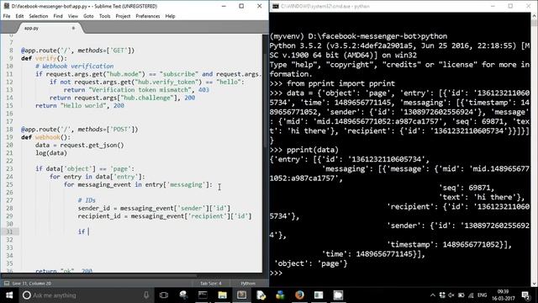Maximize the Sublime Text window
This screenshot has width=538, height=303.
click(x=241, y=6)
